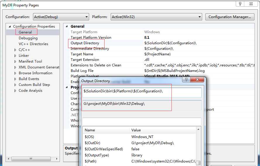This screenshot has width=260, height=166.
Task: Click the macro filter box above Name column
Action: 142,121
